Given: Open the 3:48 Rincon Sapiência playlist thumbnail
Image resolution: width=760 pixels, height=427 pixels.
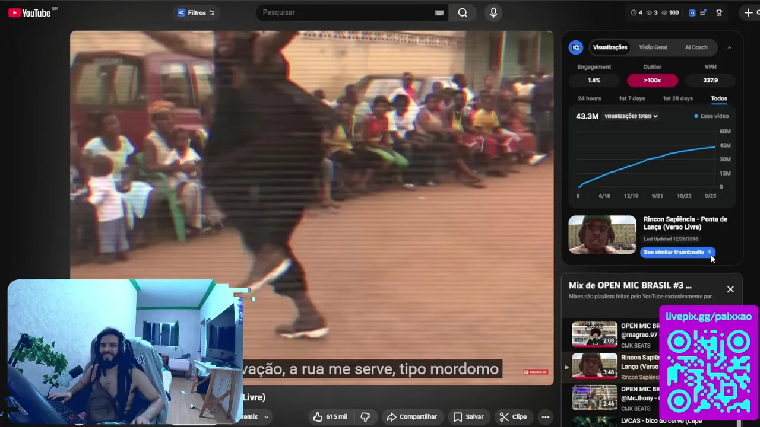Looking at the screenshot, I should coord(594,365).
